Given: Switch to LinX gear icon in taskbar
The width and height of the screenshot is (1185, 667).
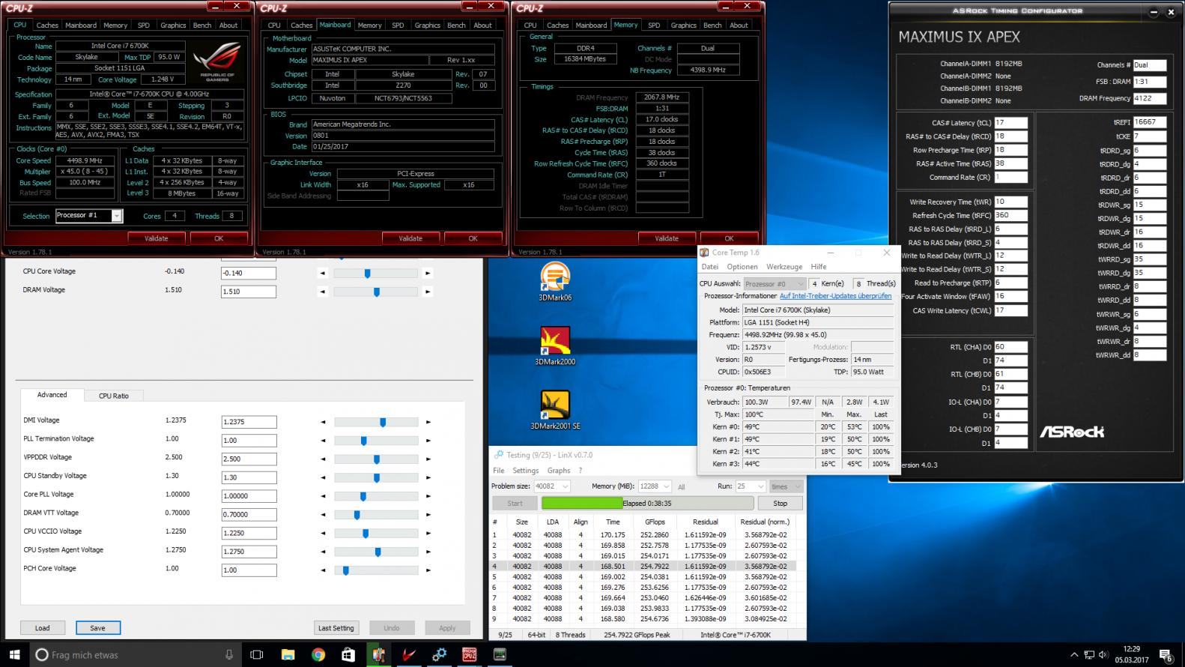Looking at the screenshot, I should point(439,654).
